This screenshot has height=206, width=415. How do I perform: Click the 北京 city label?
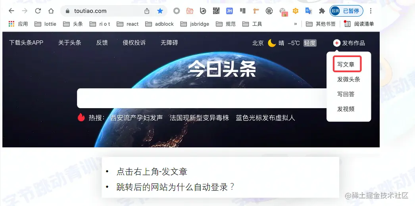click(258, 43)
